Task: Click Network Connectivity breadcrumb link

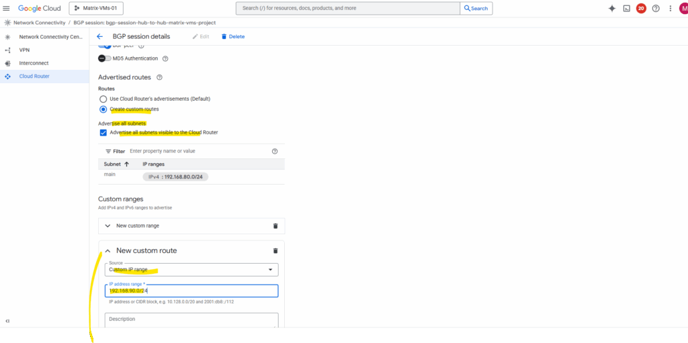Action: pyautogui.click(x=40, y=22)
